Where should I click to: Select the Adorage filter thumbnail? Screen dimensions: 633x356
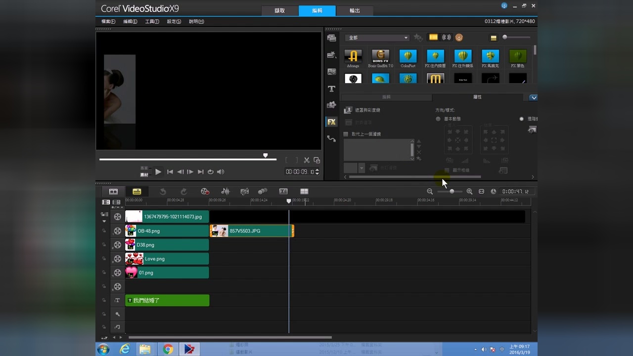(x=353, y=58)
